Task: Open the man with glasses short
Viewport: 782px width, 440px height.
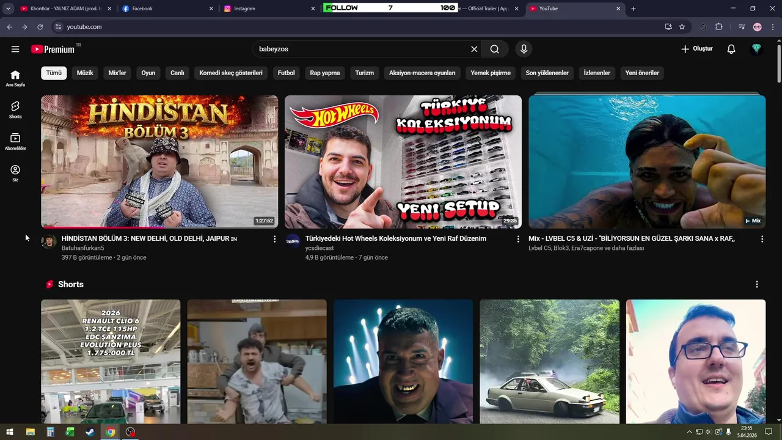Action: pyautogui.click(x=696, y=361)
